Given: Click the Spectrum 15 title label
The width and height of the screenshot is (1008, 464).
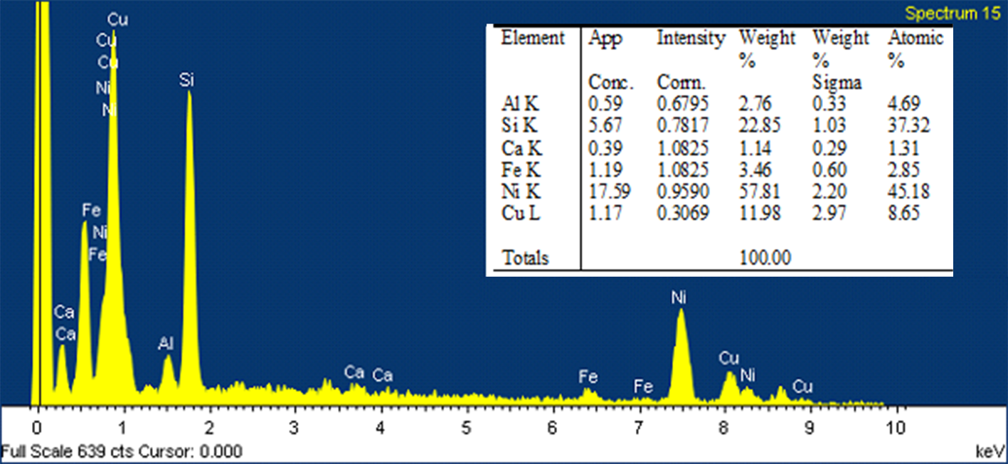Looking at the screenshot, I should coord(952,14).
